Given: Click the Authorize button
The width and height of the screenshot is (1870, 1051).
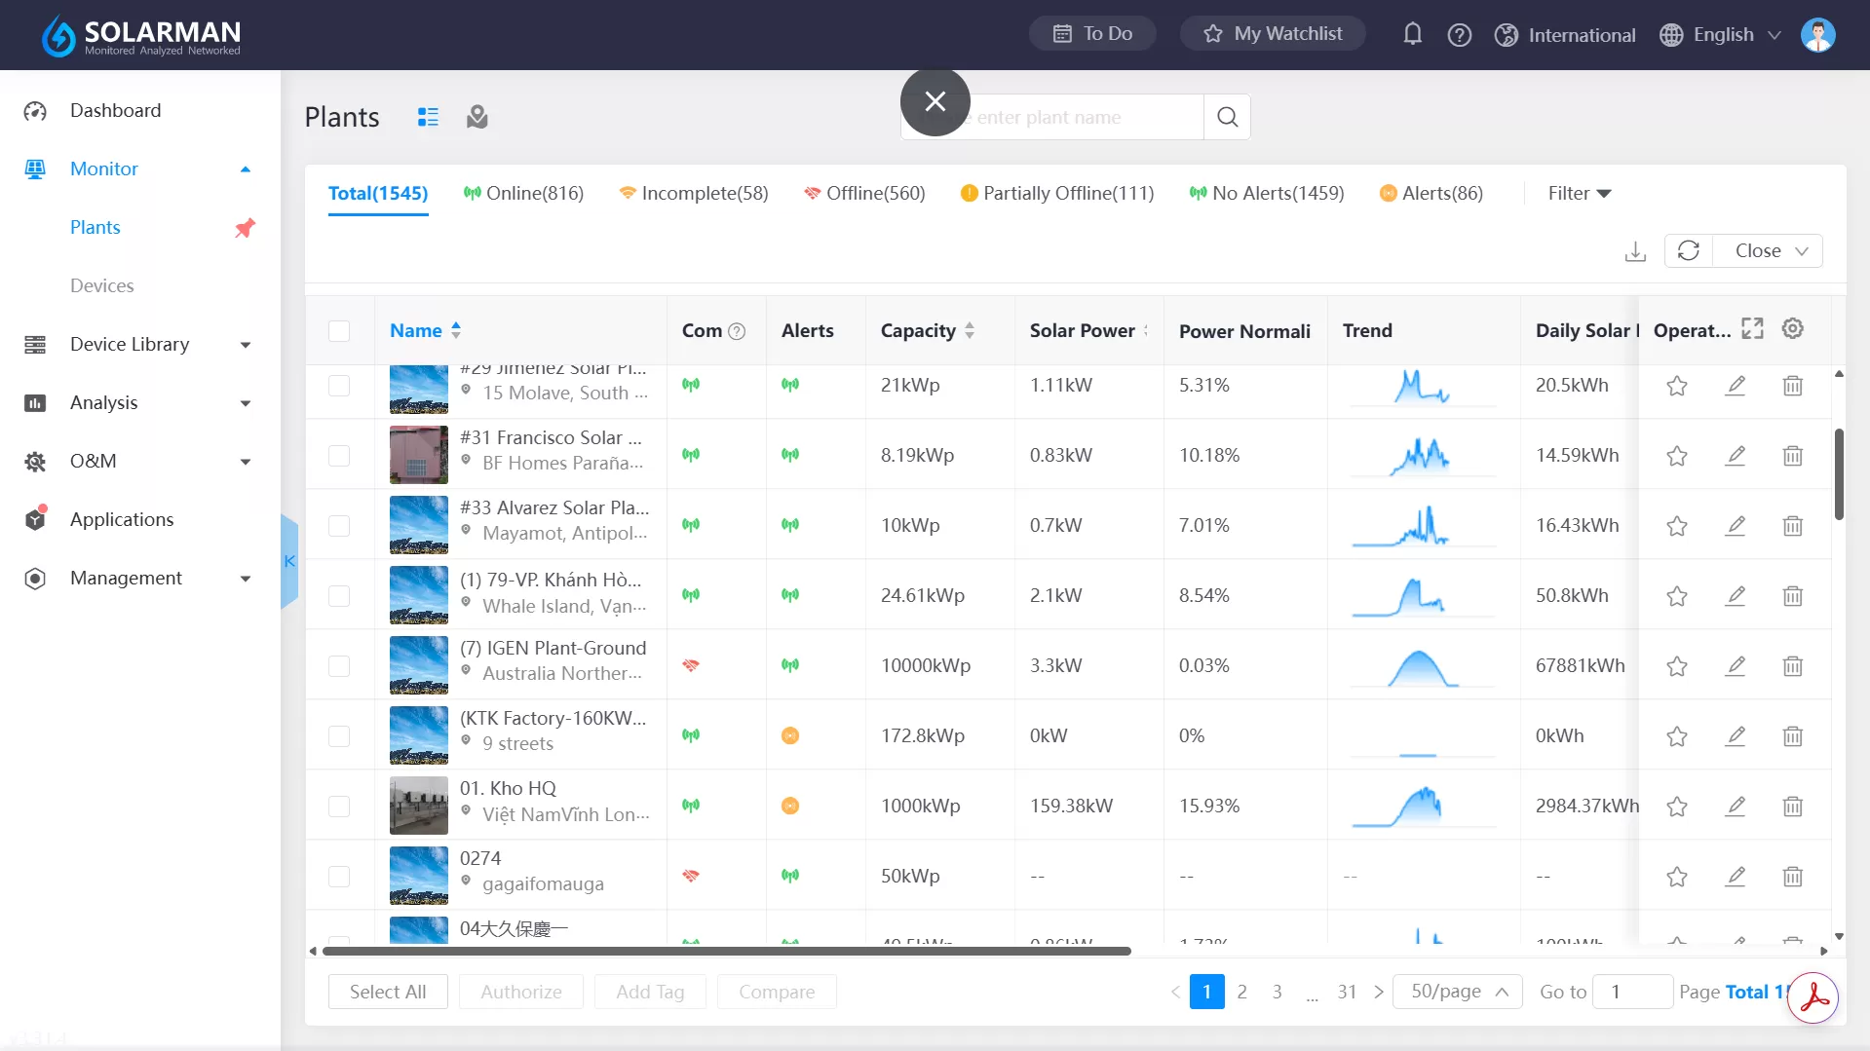Looking at the screenshot, I should [520, 991].
